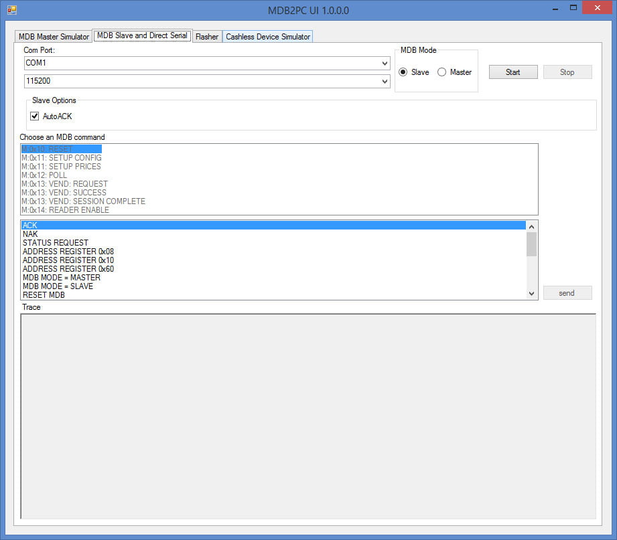Open the Cashless Device Simulator tab

[x=267, y=36]
